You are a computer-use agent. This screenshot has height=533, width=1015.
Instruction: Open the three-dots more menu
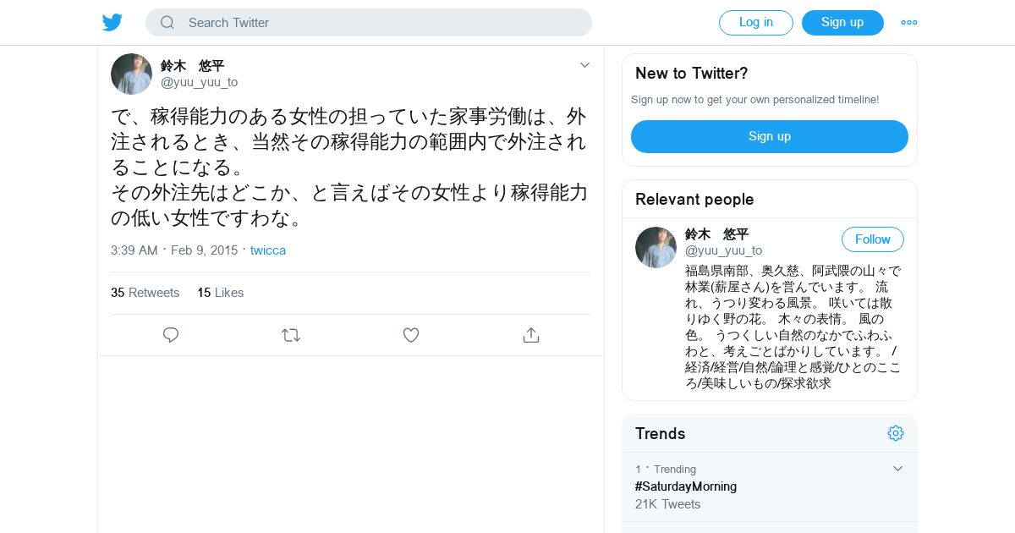[909, 23]
